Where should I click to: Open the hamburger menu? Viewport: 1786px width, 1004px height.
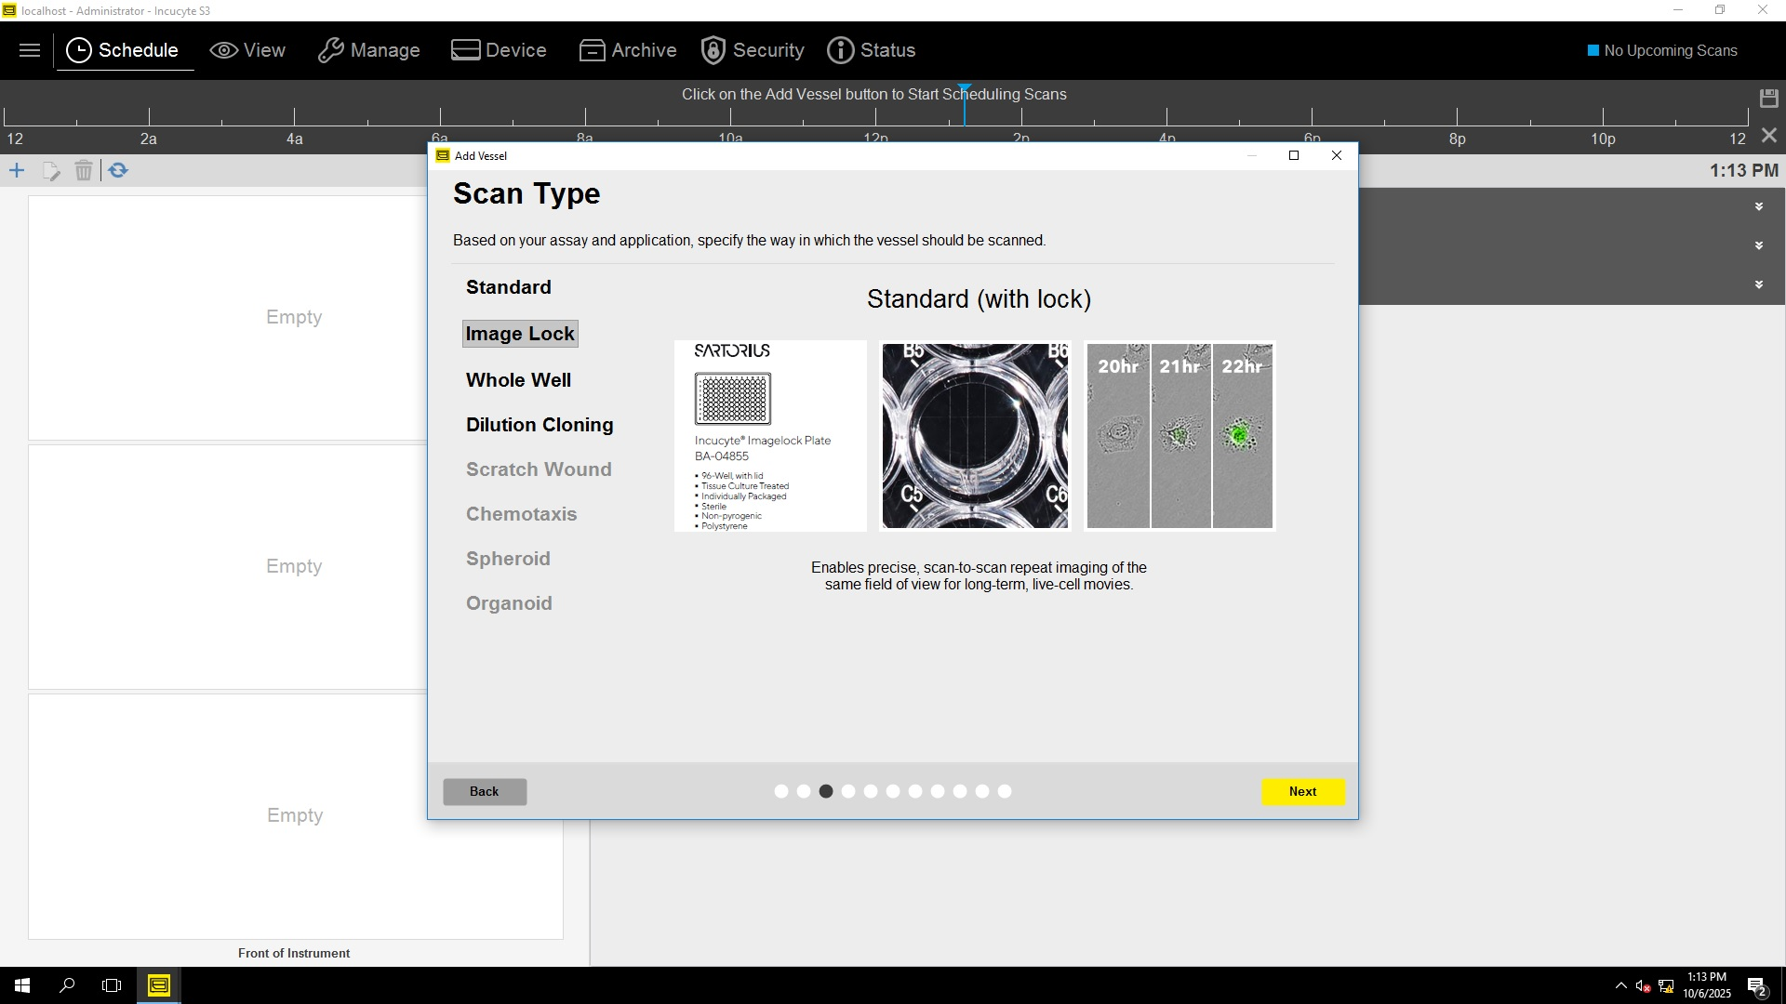(x=30, y=50)
